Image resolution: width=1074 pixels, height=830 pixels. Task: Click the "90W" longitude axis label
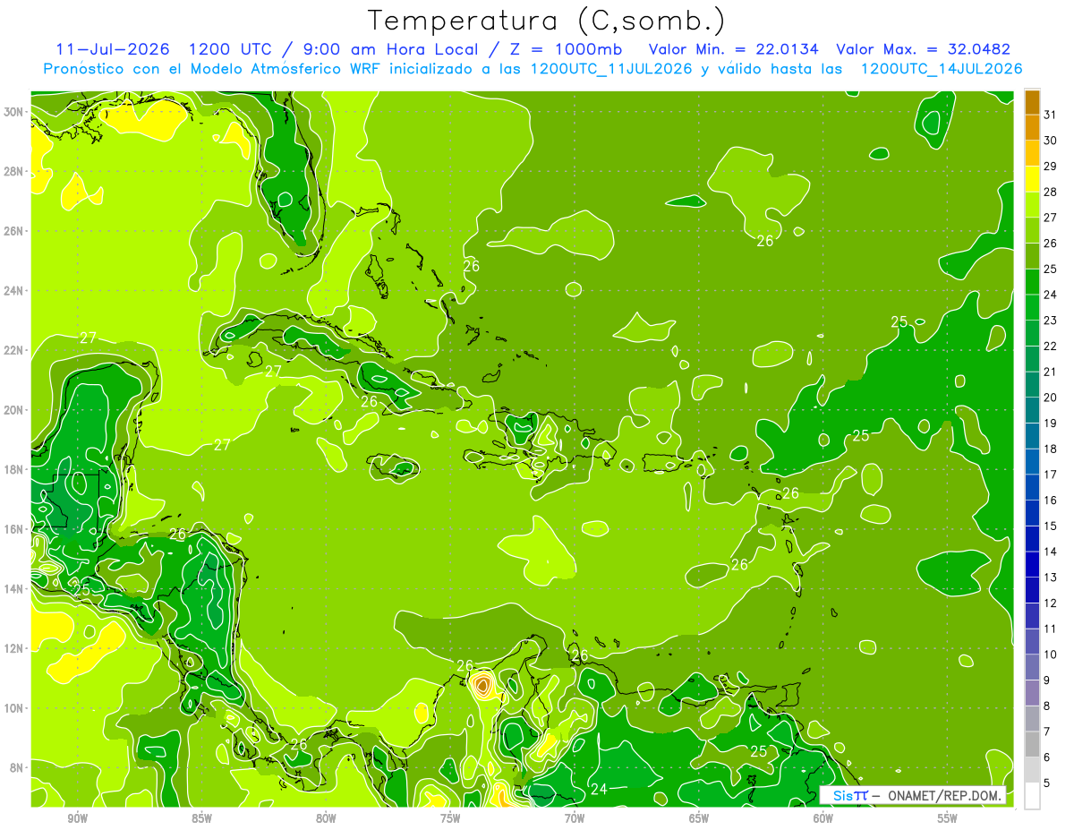click(77, 818)
